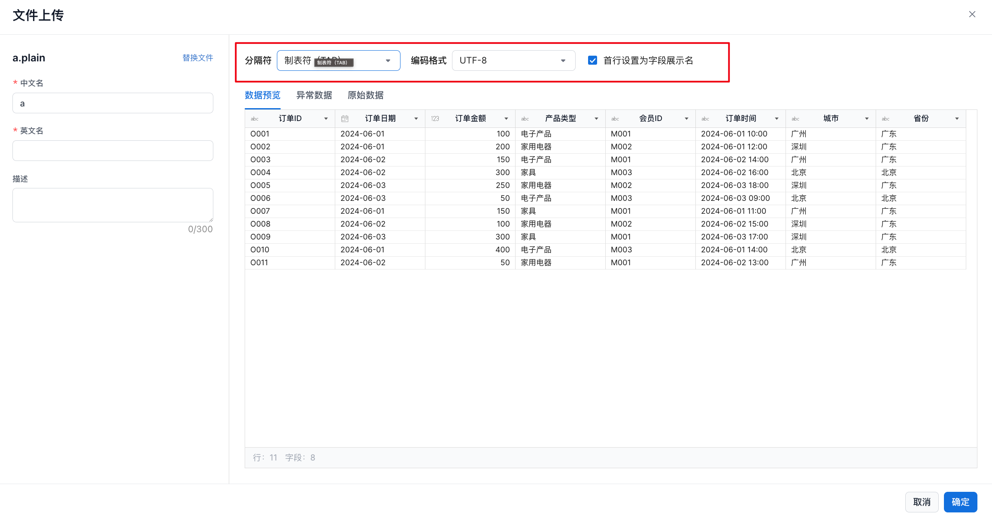
Task: Switch to the 异常数据 tab
Action: coord(314,95)
